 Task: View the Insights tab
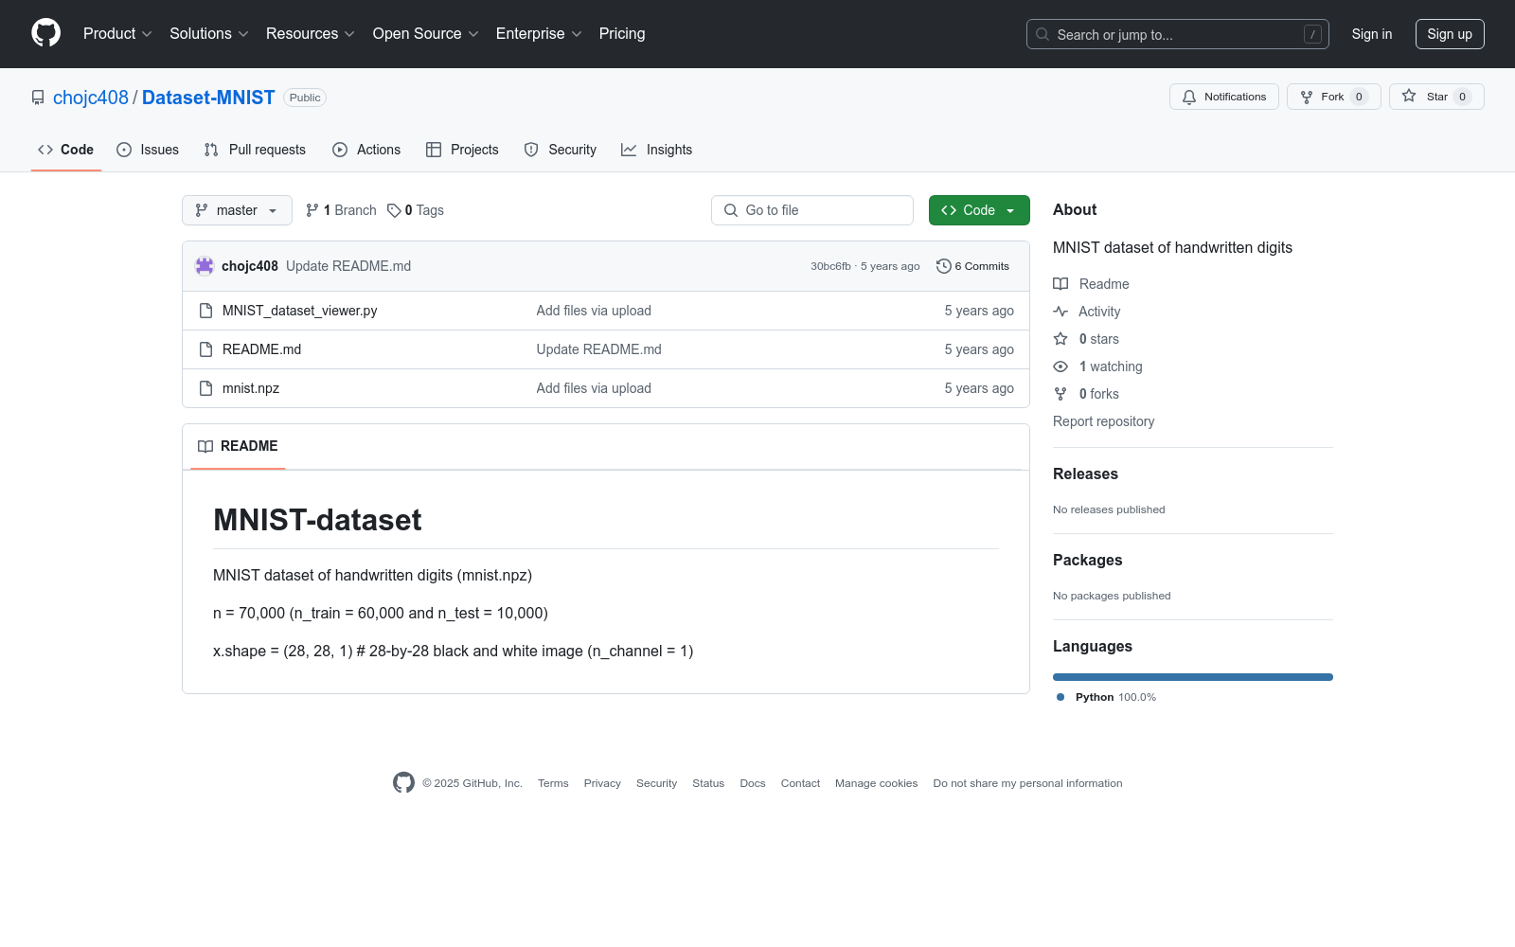tap(657, 150)
